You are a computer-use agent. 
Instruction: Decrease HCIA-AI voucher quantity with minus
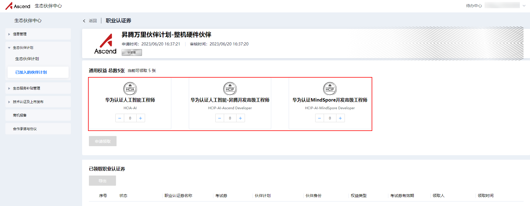coord(120,118)
